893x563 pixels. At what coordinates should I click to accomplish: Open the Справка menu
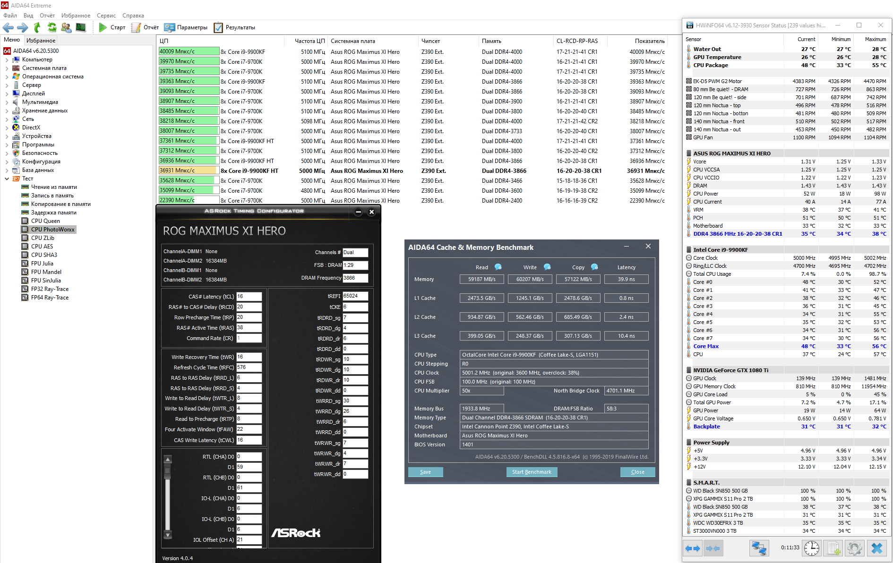(133, 16)
